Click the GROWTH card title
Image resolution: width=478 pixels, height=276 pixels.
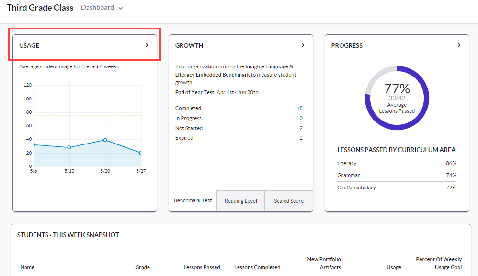(189, 45)
